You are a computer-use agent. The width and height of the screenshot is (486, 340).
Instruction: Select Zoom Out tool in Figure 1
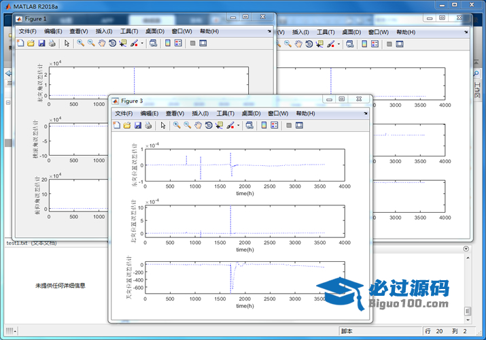(x=90, y=44)
